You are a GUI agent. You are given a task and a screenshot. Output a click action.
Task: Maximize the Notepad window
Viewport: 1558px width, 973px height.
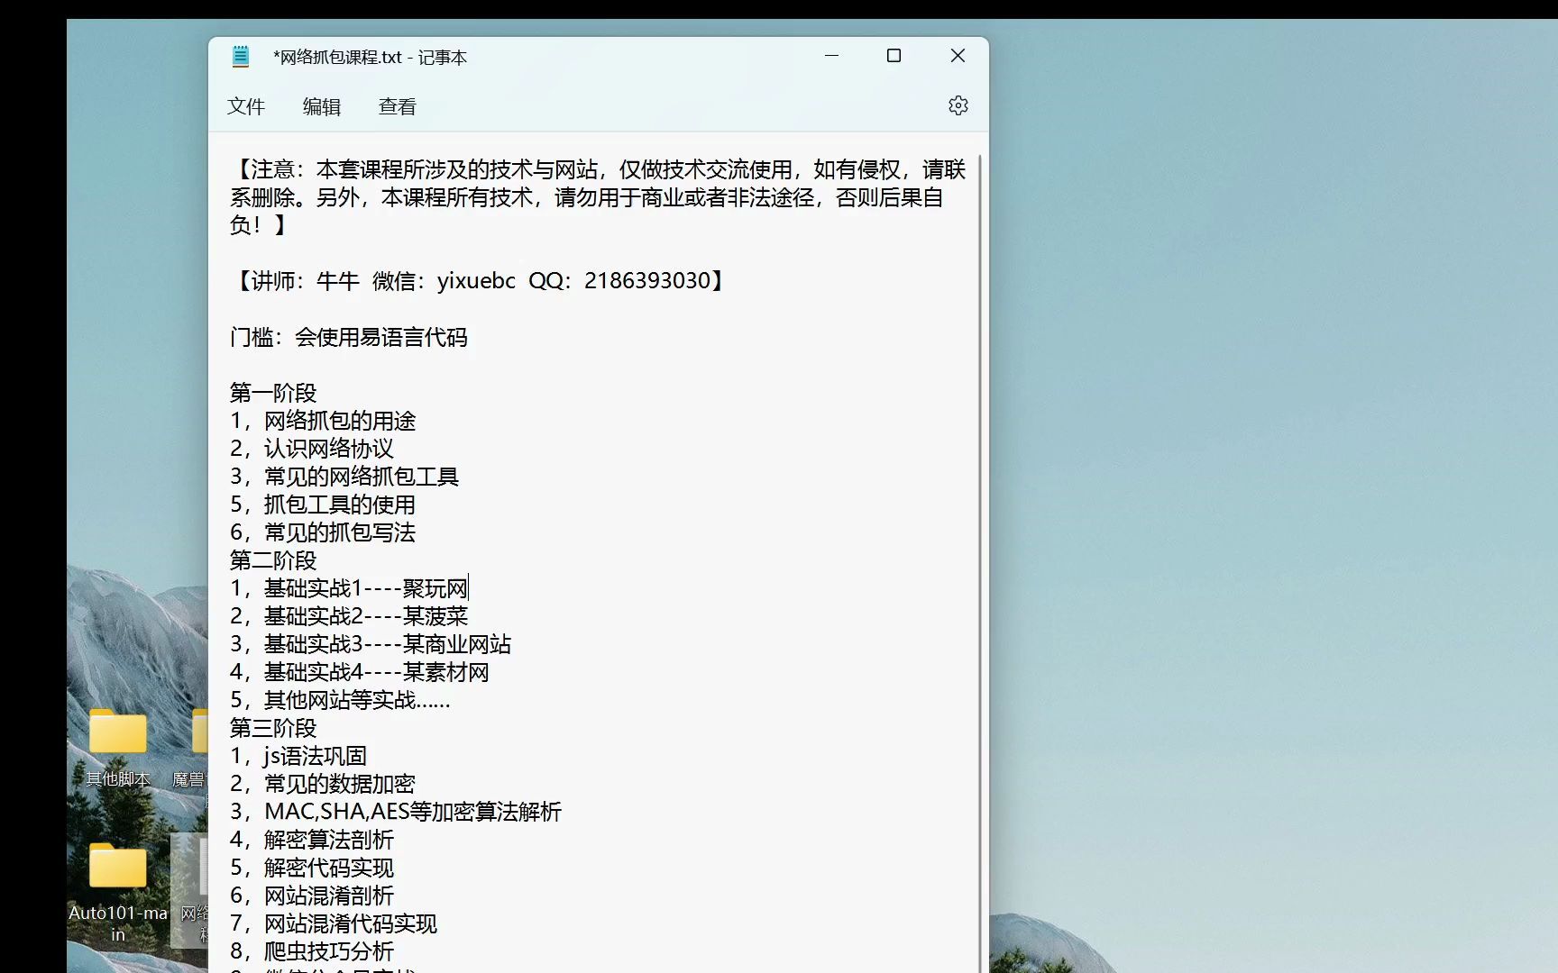(894, 56)
